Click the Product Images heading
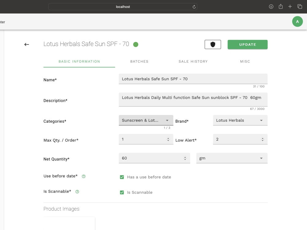 click(61, 209)
